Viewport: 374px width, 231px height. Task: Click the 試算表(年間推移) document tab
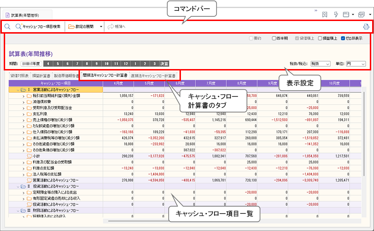point(28,15)
